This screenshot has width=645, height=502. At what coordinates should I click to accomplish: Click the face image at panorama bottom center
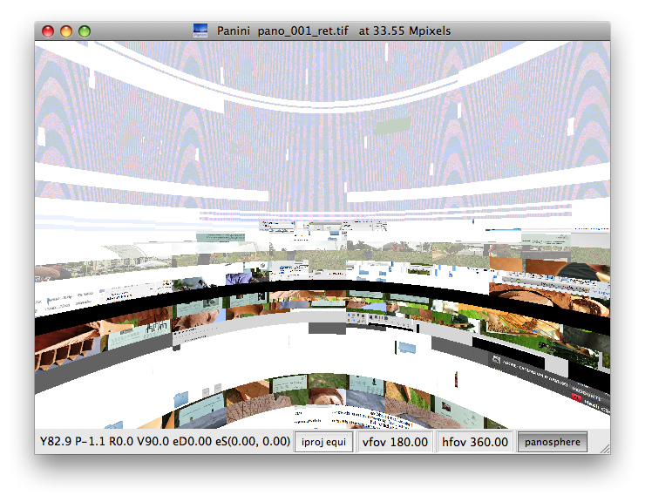pyautogui.click(x=331, y=399)
